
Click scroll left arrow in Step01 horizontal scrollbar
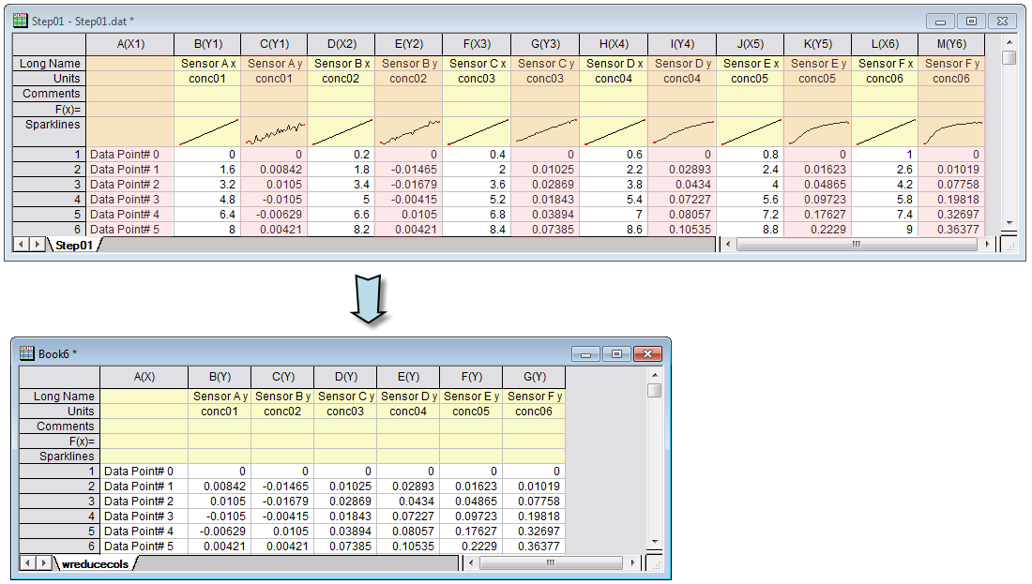point(728,244)
